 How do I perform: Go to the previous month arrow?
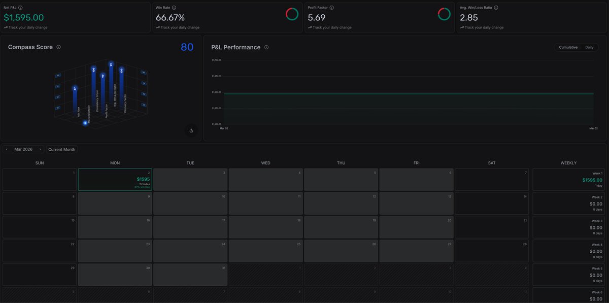click(x=7, y=149)
